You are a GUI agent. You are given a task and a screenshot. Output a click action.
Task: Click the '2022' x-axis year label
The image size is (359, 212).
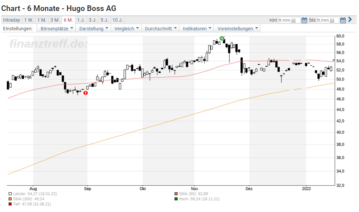pyautogui.click(x=306, y=189)
